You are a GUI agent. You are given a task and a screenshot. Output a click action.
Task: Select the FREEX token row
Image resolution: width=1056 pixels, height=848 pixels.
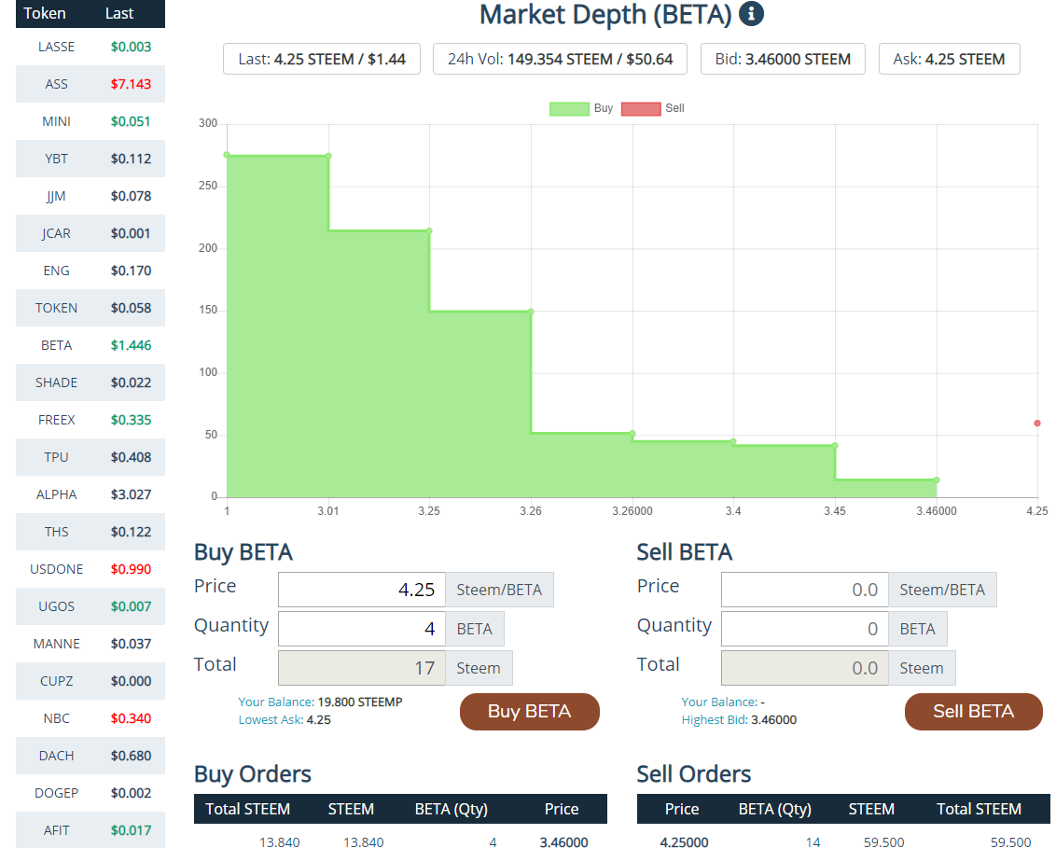[x=90, y=420]
